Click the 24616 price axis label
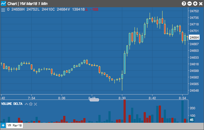204x130 pixels. 194,64
